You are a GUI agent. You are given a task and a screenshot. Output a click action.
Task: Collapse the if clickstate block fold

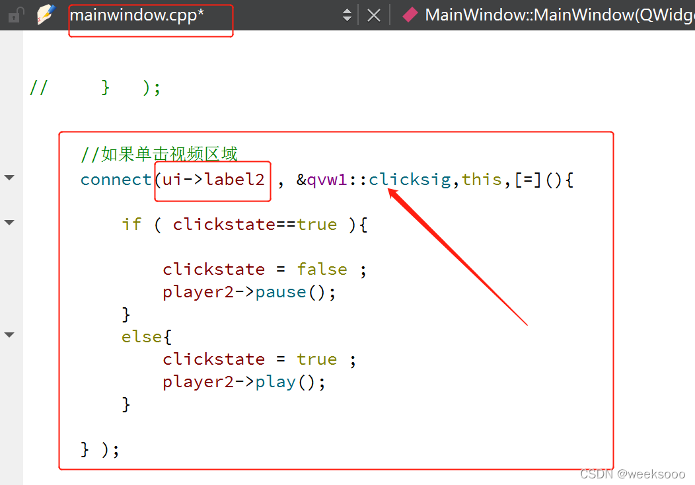point(9,223)
